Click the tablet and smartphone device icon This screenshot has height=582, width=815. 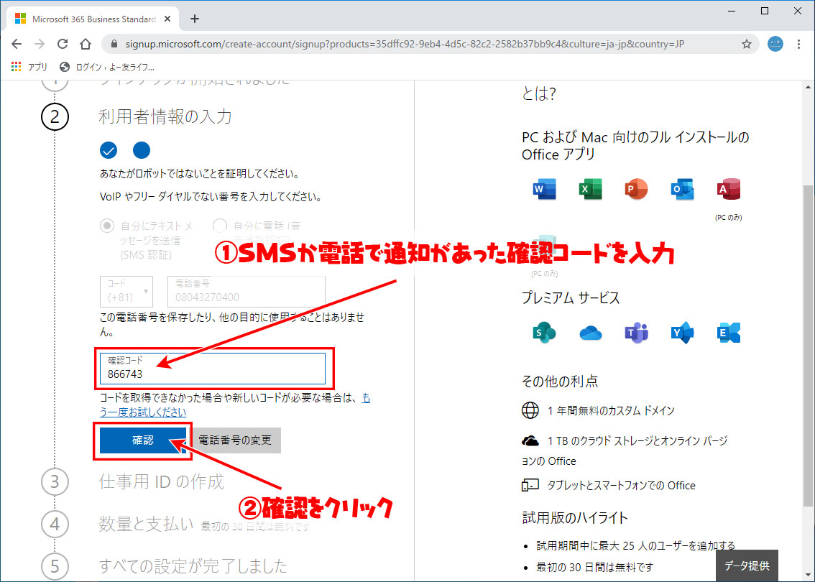530,485
